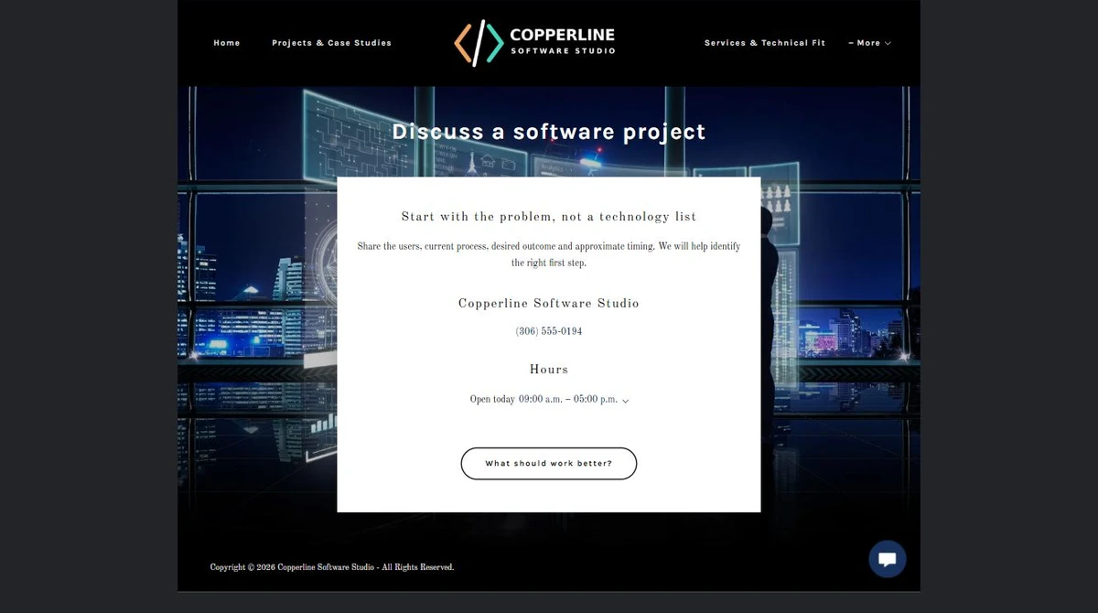Viewport: 1098px width, 613px height.
Task: Open the chat bubble widget
Action: coord(887,559)
